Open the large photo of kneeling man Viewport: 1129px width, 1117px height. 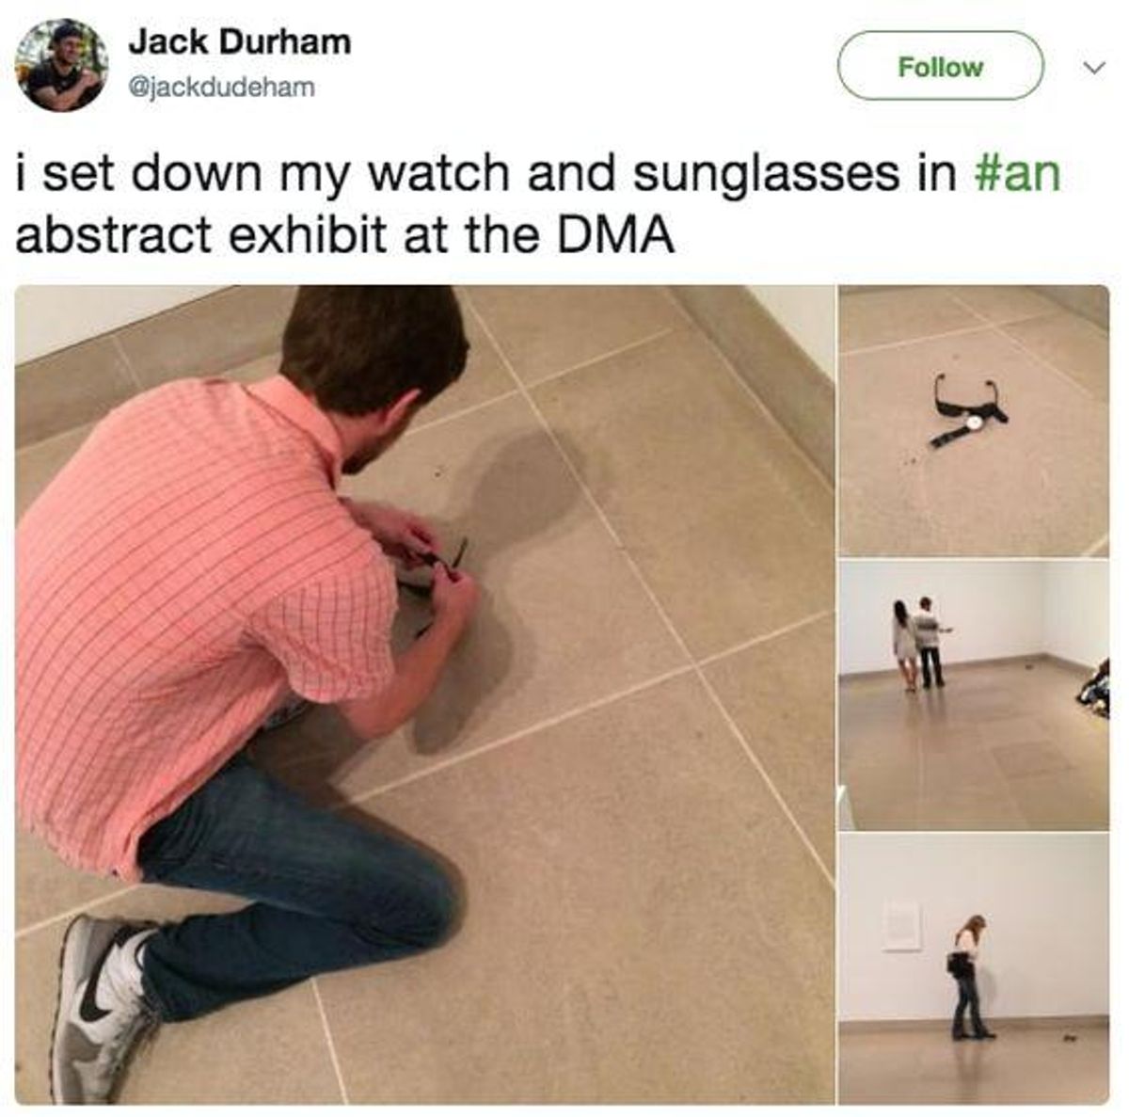click(x=424, y=694)
